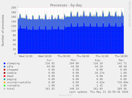
Task: Click sleeping current value 116.92
Action: point(50,63)
